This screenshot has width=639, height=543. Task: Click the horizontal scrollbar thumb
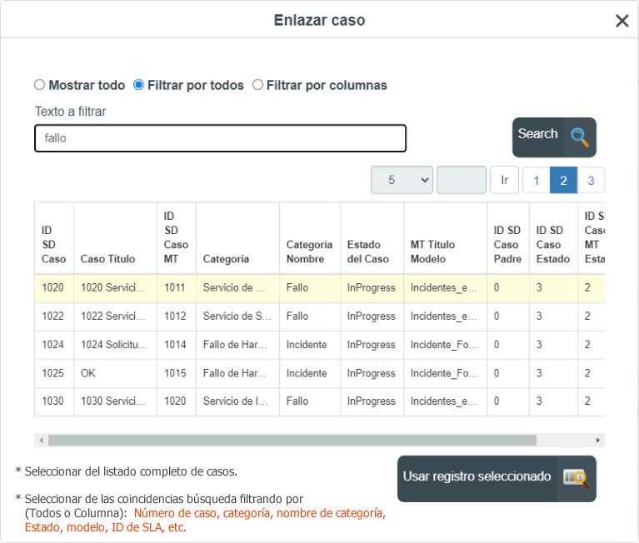[x=292, y=440]
